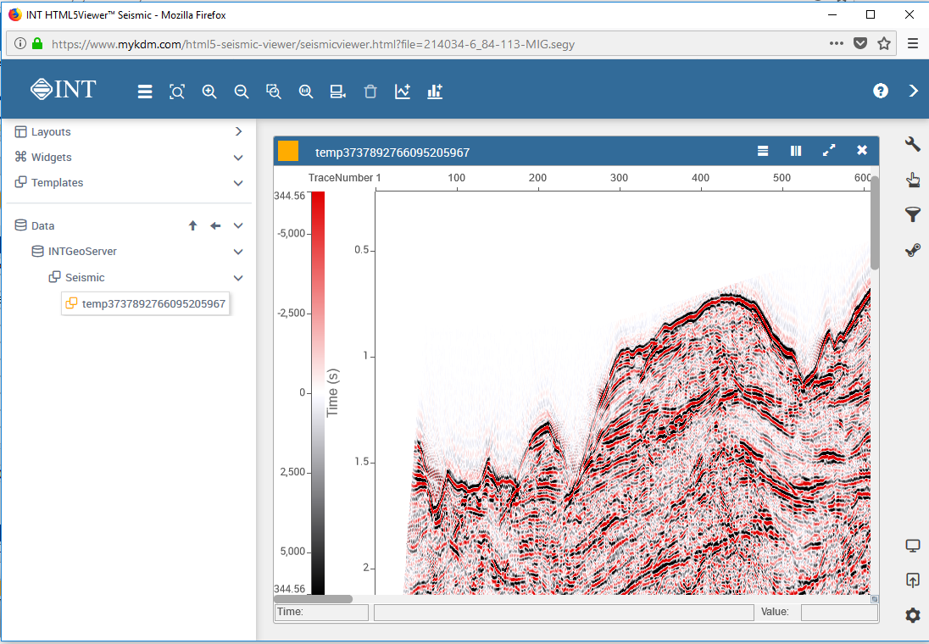Collapse the Seismic tree node

238,278
